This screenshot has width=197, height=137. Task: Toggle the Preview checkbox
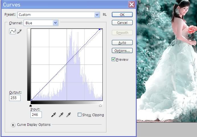(114, 59)
